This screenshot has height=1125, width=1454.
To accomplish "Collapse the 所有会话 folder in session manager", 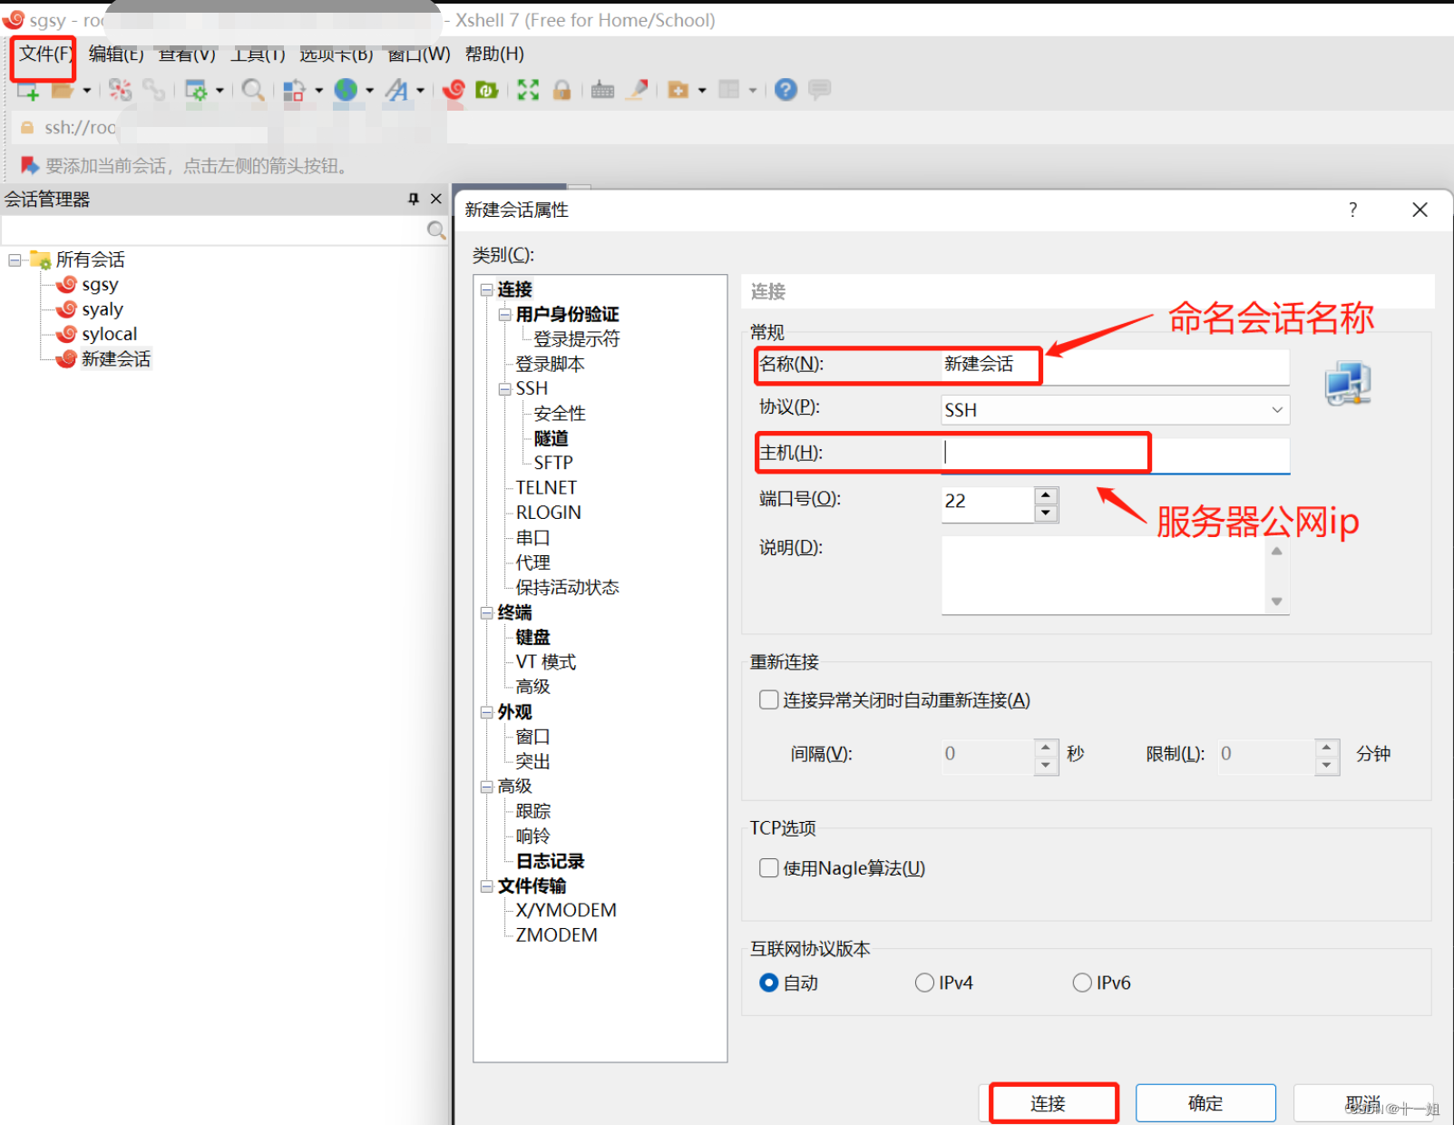I will point(15,260).
